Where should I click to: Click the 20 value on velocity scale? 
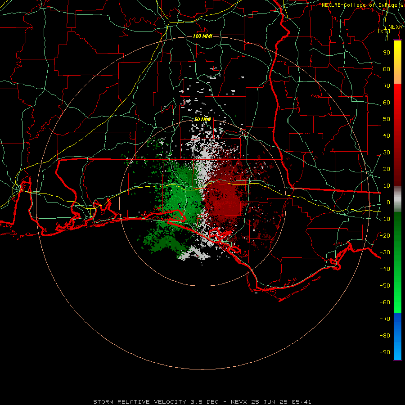pos(387,169)
